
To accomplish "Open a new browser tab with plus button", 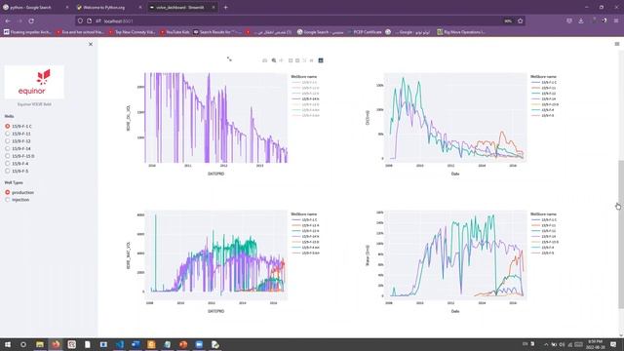I will pos(225,7).
